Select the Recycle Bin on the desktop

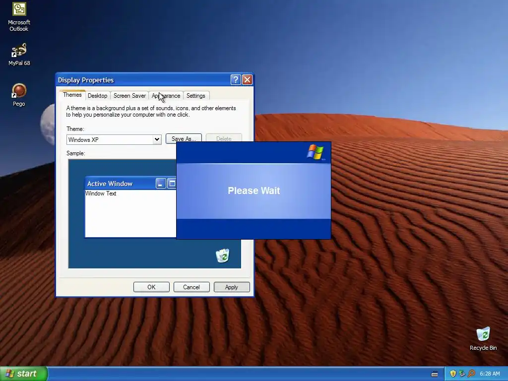pos(483,338)
